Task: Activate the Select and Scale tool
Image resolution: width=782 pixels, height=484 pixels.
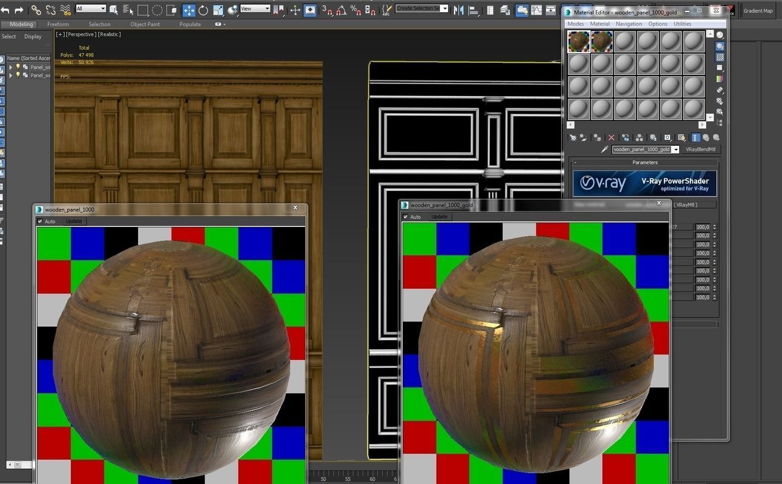Action: tap(218, 10)
